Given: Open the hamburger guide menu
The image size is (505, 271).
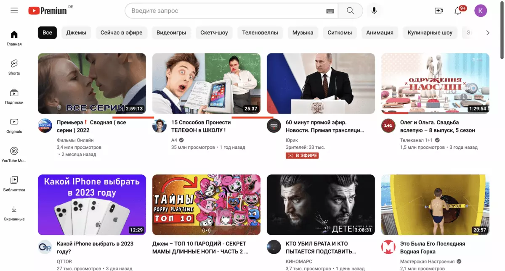Looking at the screenshot, I should [x=14, y=11].
